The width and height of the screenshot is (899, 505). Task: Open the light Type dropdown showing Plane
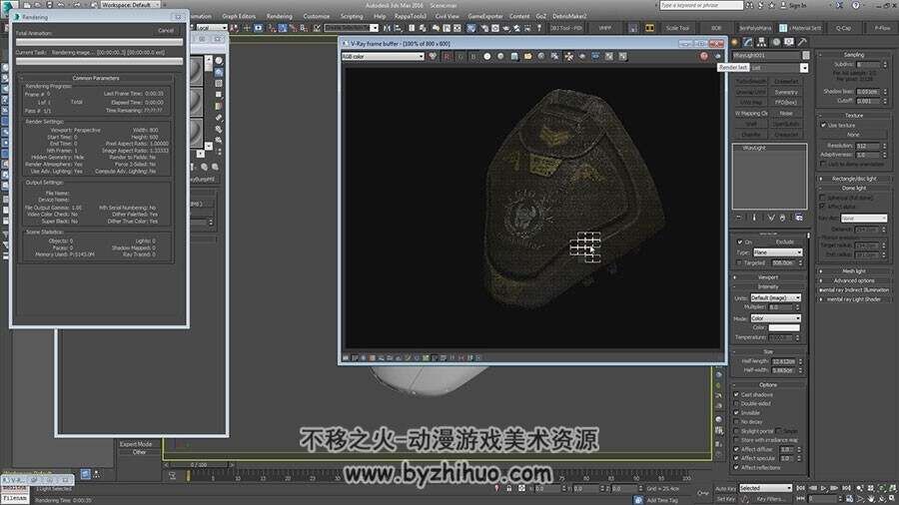tap(777, 252)
